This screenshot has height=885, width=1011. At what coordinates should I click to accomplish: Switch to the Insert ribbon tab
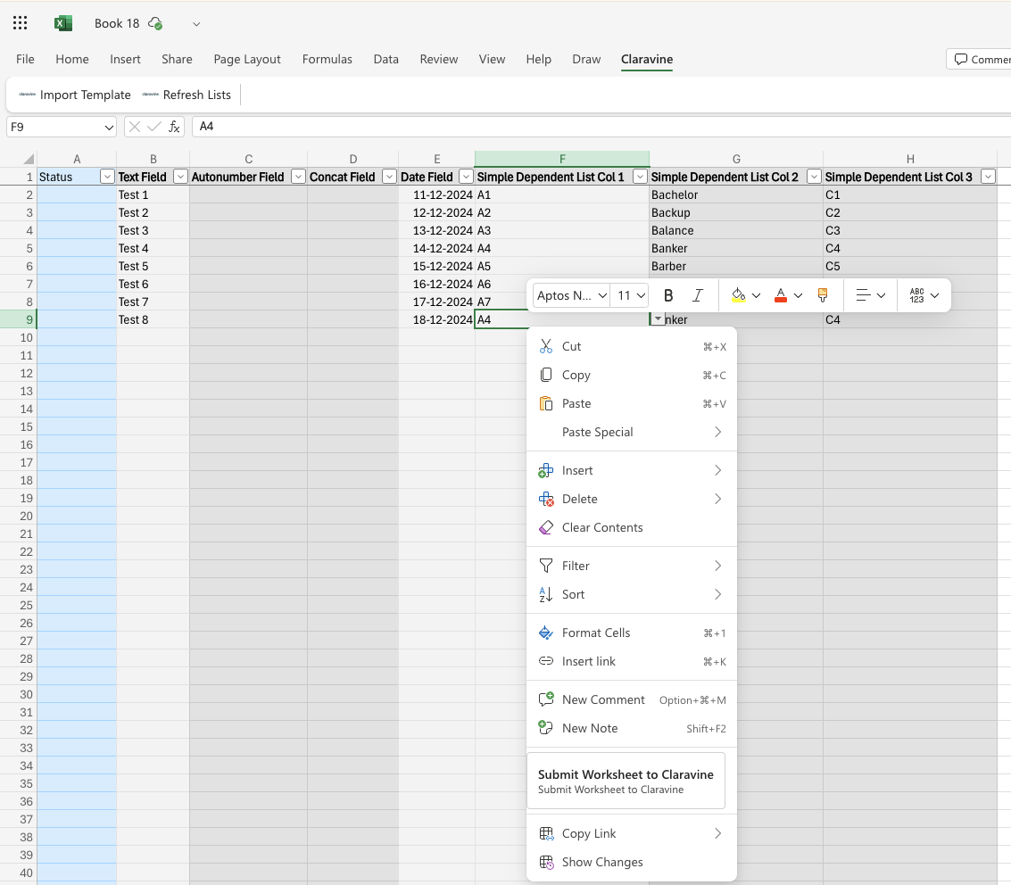(x=125, y=59)
